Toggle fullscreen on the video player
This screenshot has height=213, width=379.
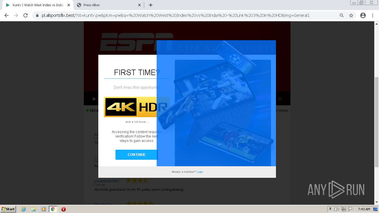[280, 99]
